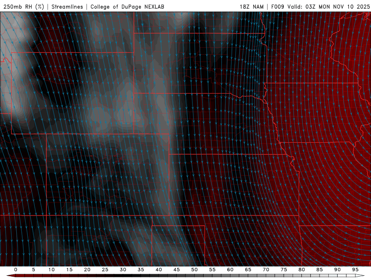This screenshot has width=371, height=278.
Task: Select the "15" color scale label
Action: (x=69, y=270)
